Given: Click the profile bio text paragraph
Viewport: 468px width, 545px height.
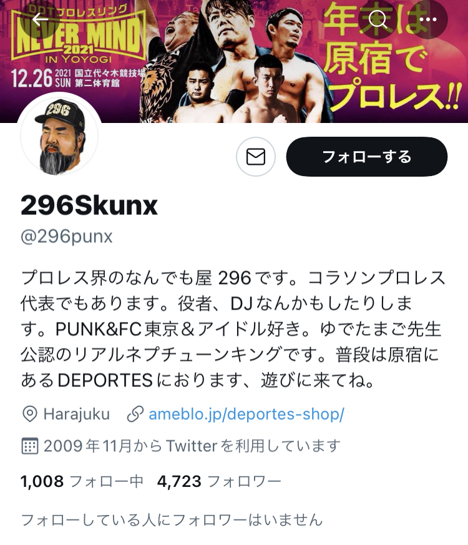Looking at the screenshot, I should click(x=233, y=329).
